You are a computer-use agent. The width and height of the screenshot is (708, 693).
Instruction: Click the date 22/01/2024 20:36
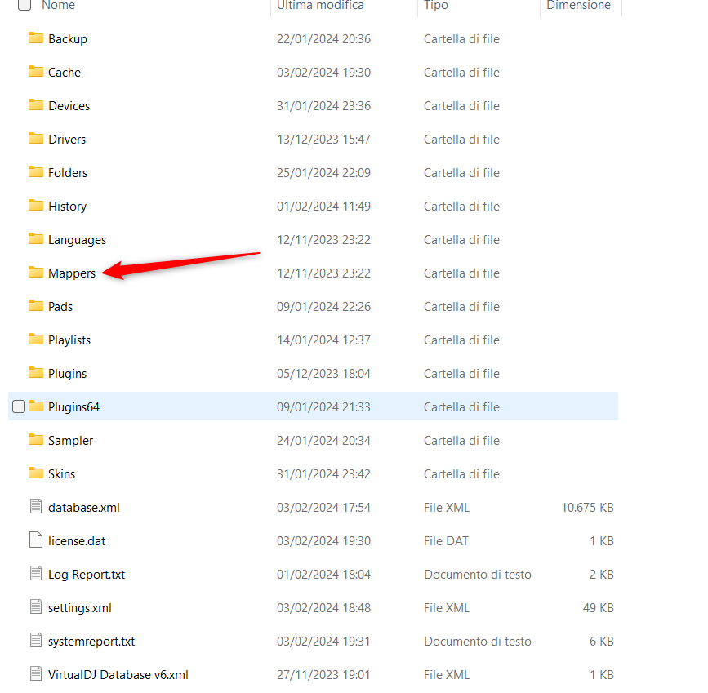click(x=323, y=39)
